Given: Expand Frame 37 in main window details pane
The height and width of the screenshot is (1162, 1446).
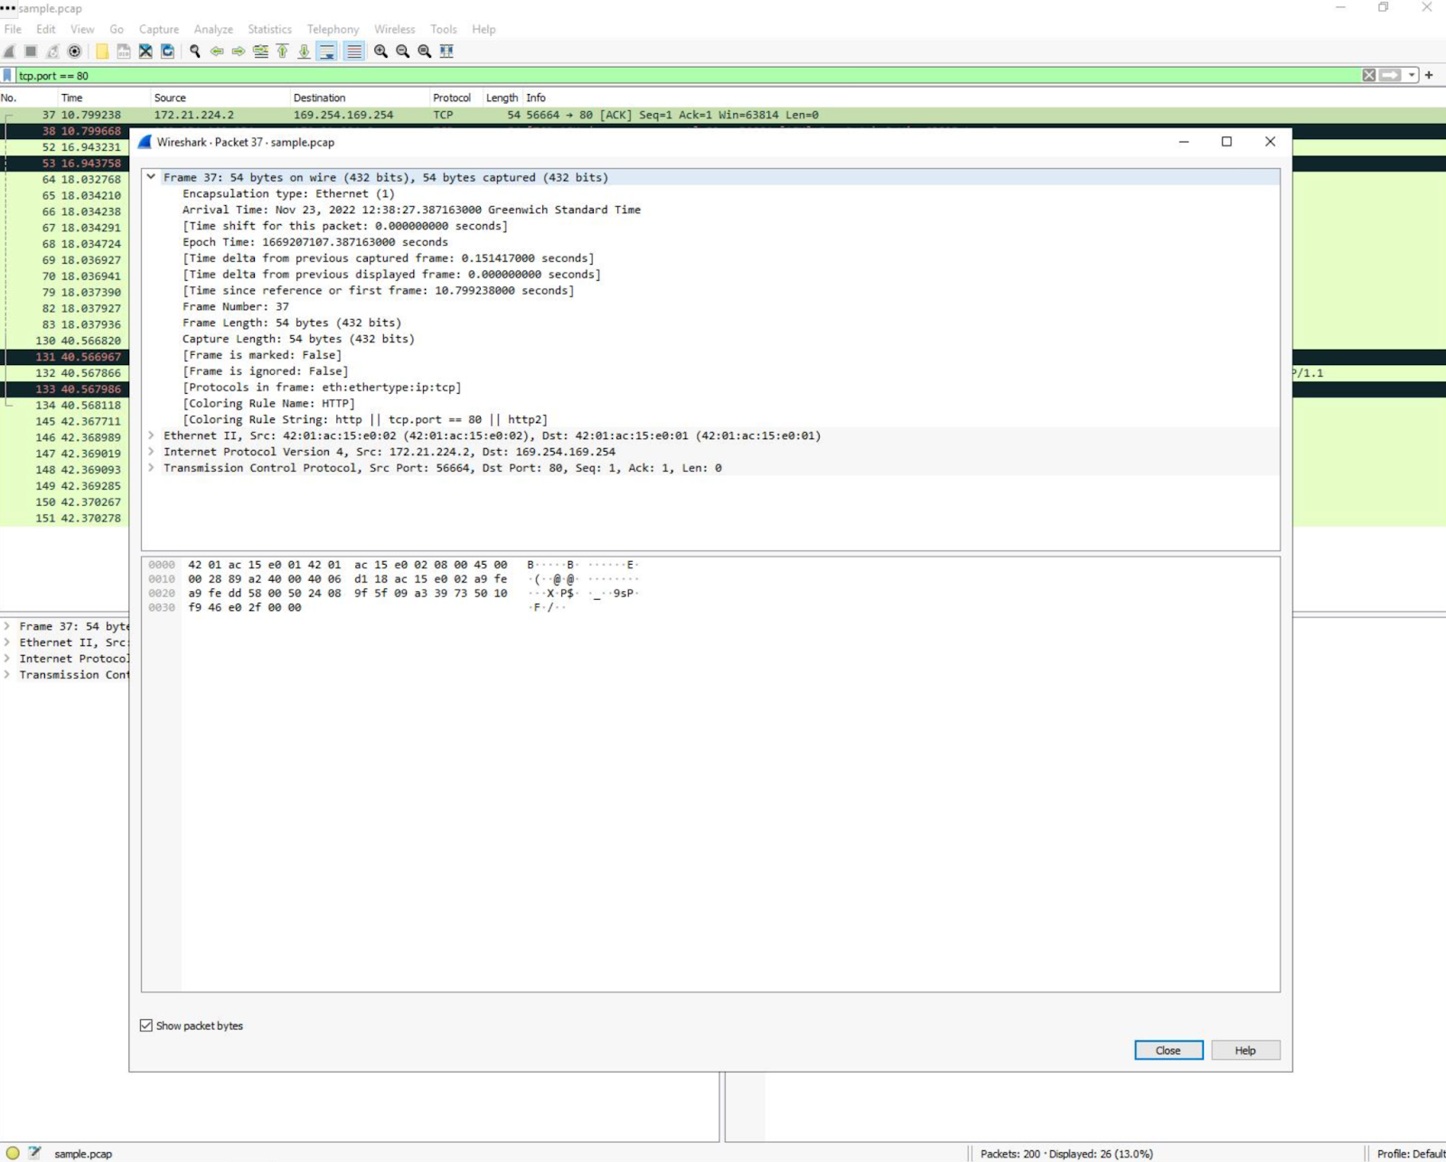Looking at the screenshot, I should 7,626.
